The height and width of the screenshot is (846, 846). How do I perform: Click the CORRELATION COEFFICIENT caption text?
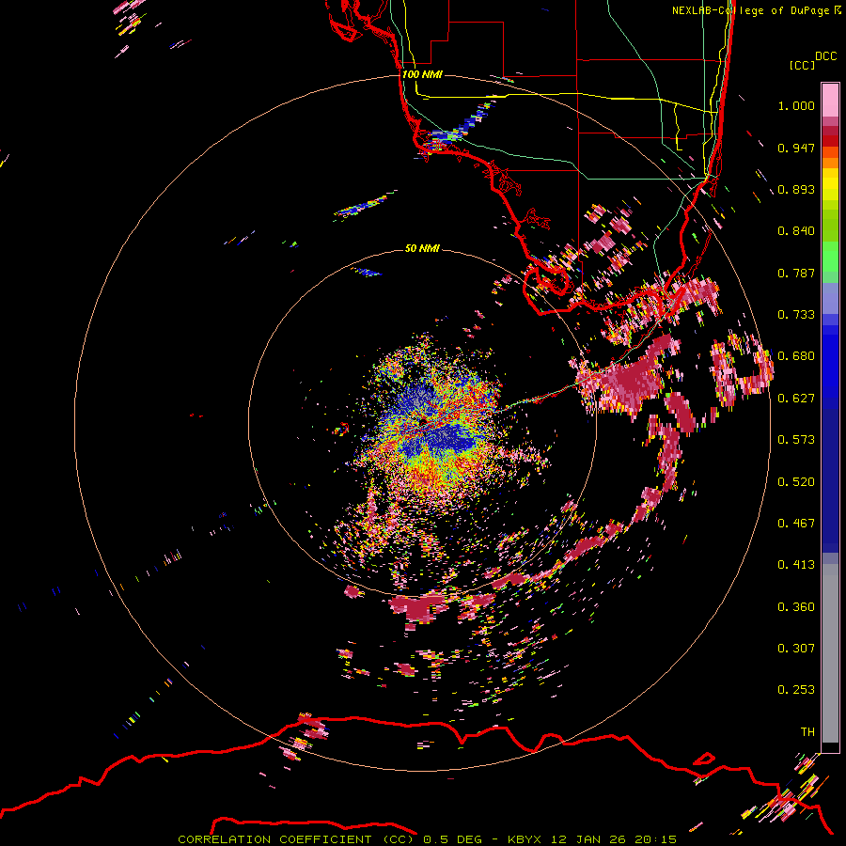point(274,839)
